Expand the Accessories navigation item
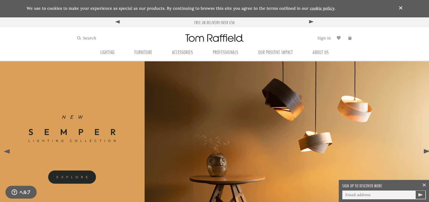 (x=182, y=52)
